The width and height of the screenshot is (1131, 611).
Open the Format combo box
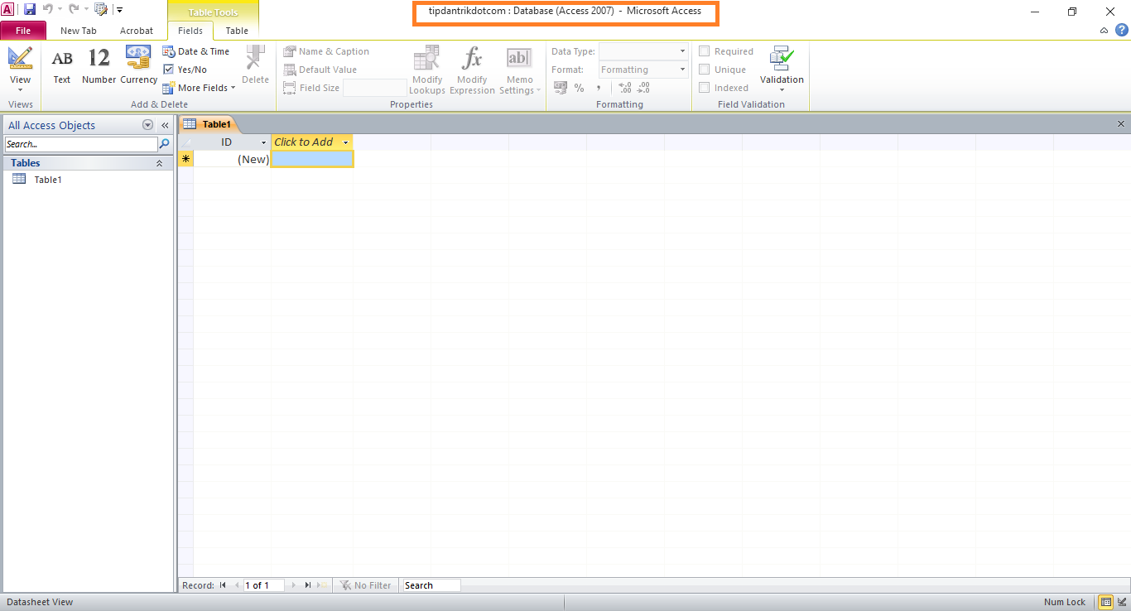coord(643,70)
